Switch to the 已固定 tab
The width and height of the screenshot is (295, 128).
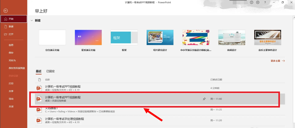click(51, 71)
